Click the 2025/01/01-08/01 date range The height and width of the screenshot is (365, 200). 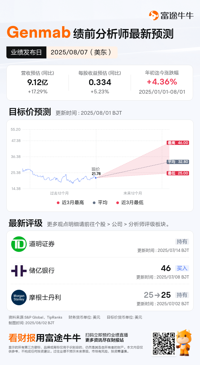click(x=162, y=92)
